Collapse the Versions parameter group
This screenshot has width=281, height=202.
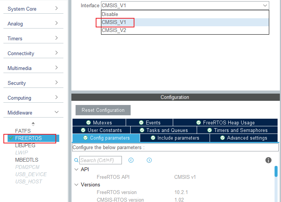(77, 185)
